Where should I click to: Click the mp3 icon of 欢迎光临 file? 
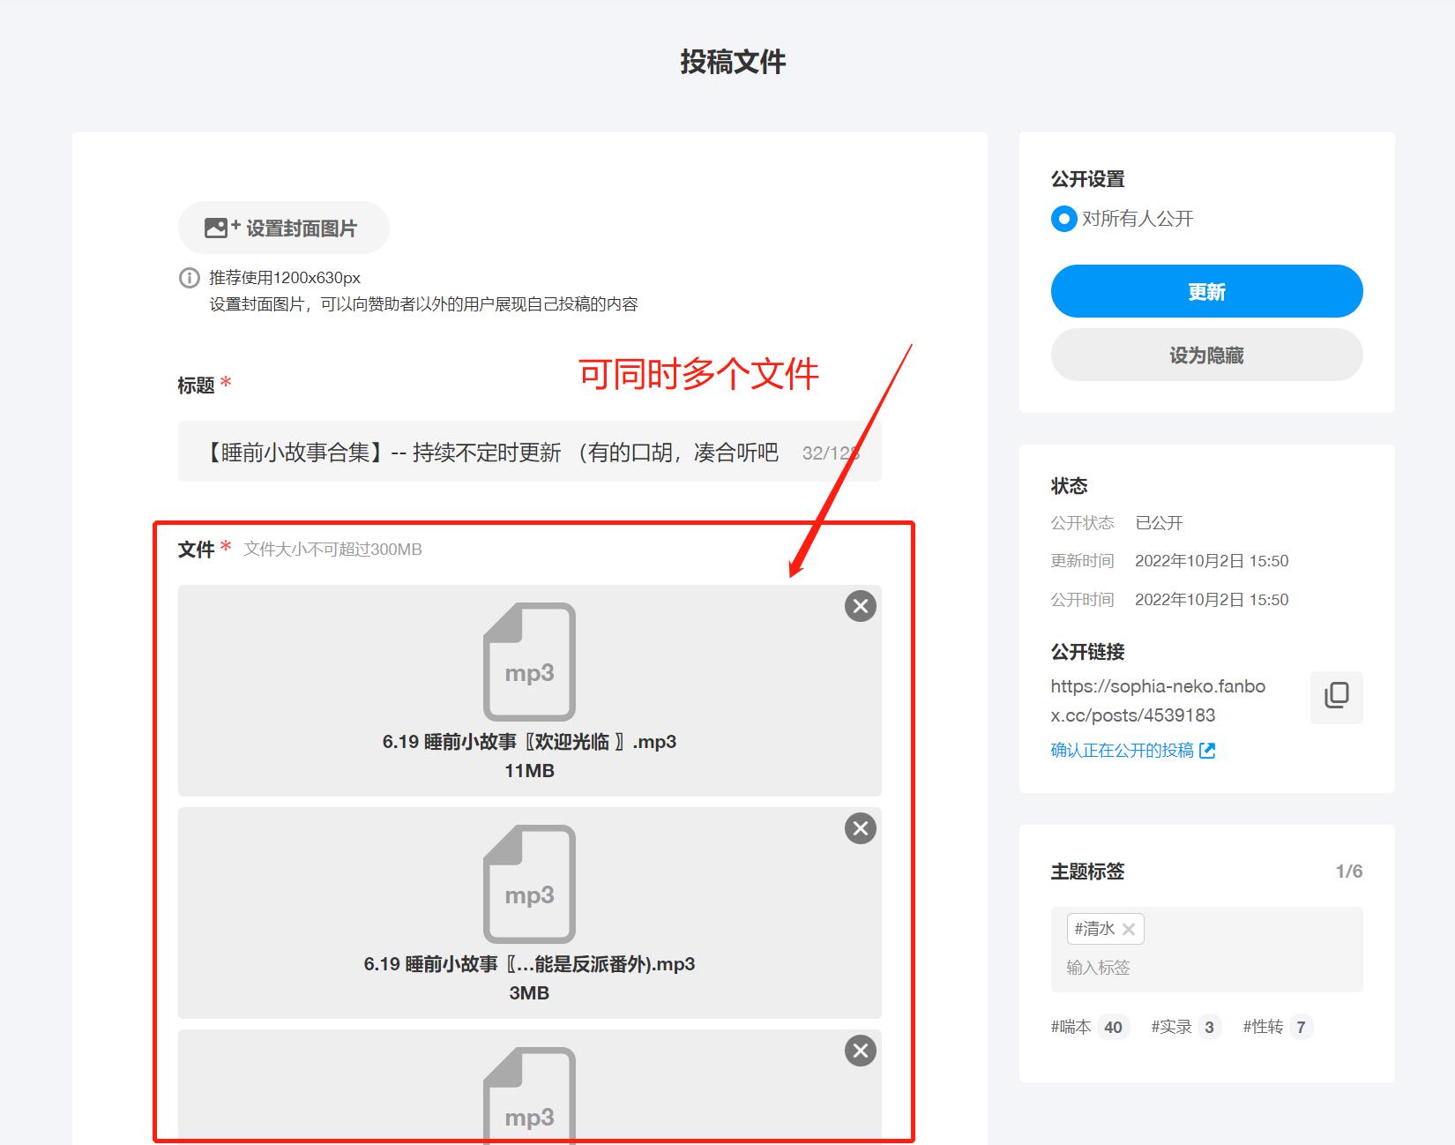[529, 662]
